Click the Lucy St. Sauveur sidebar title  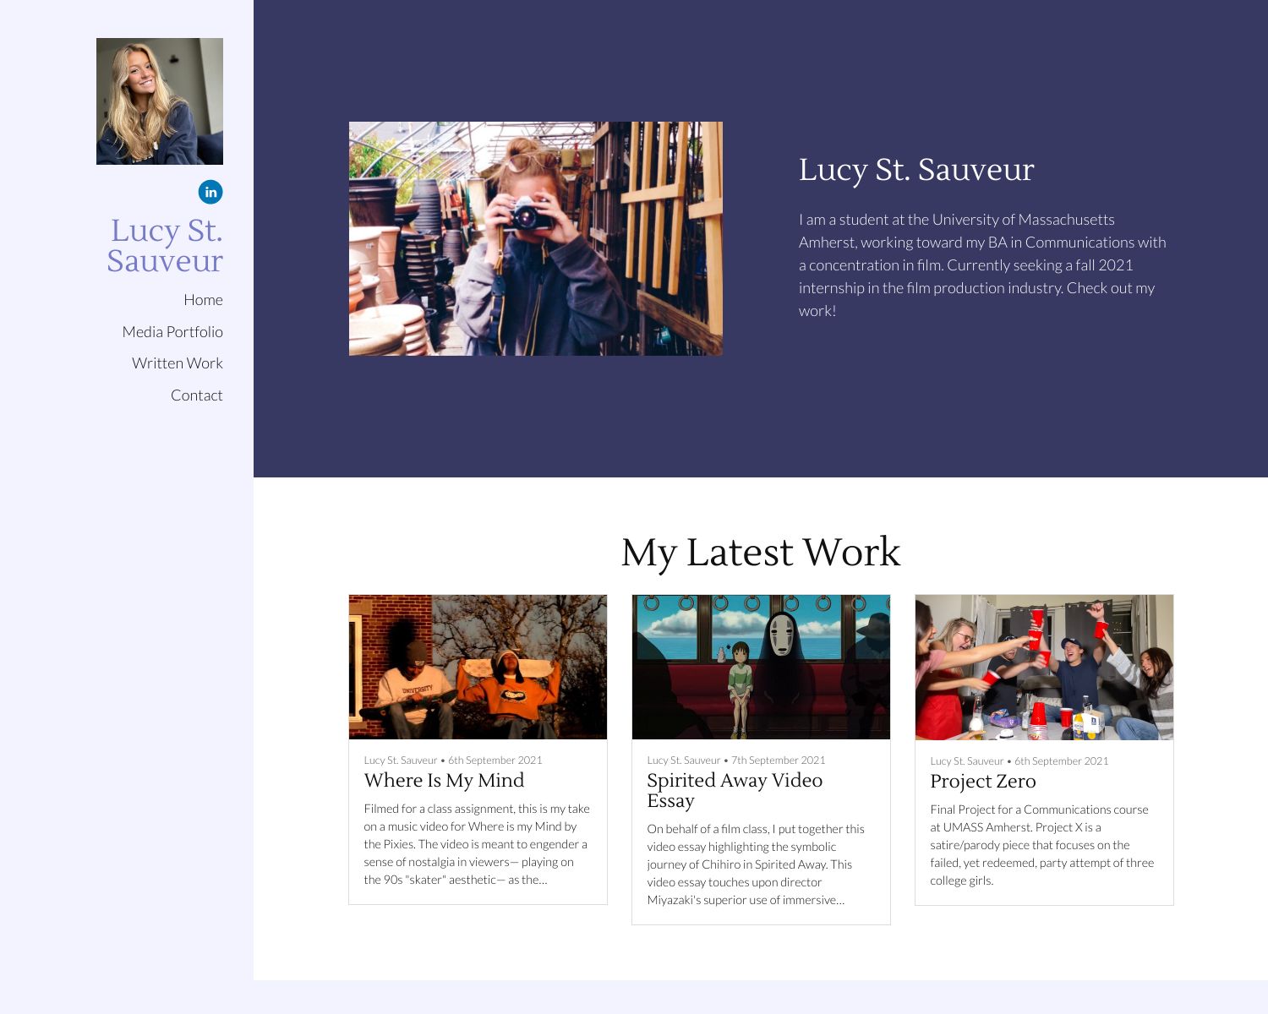(165, 245)
